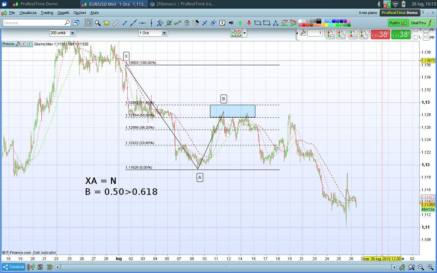Click the S pip value field
The height and width of the screenshot is (273, 437).
point(426,30)
